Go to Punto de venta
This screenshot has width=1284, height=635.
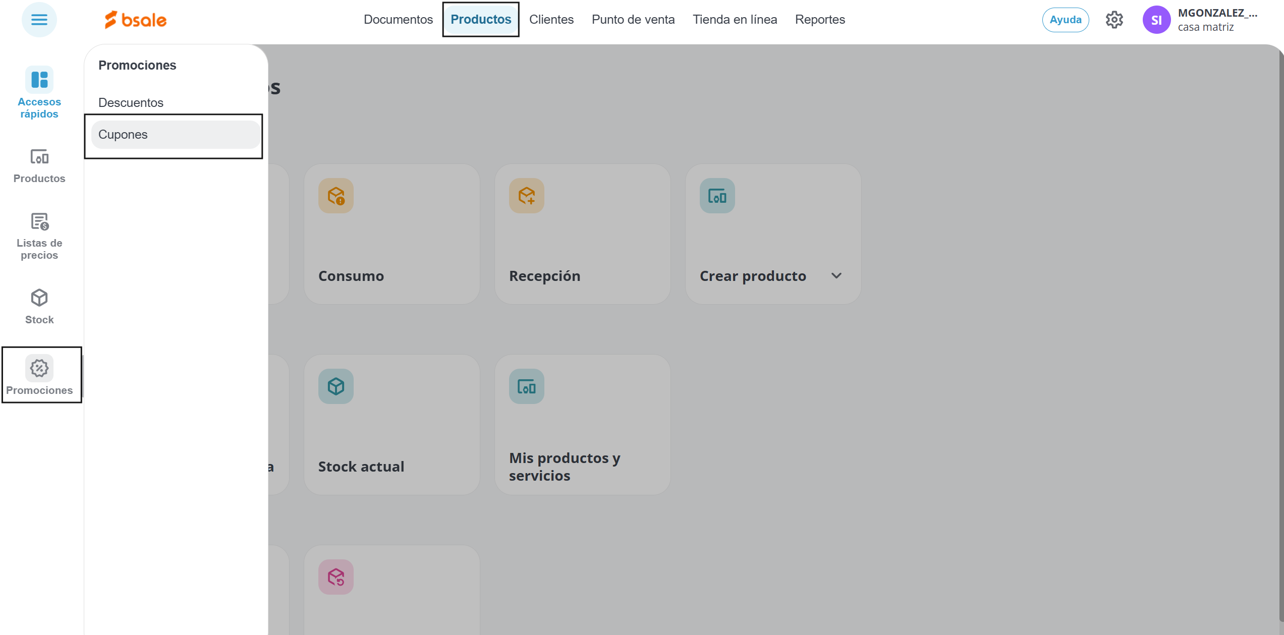click(x=633, y=20)
